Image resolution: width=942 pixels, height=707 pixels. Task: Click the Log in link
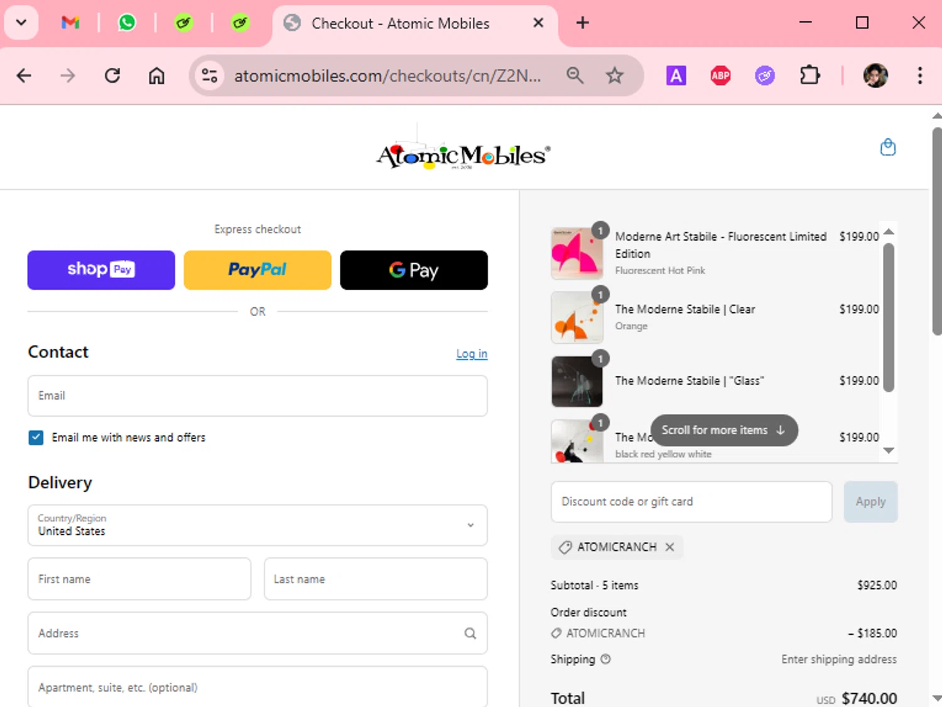click(472, 354)
